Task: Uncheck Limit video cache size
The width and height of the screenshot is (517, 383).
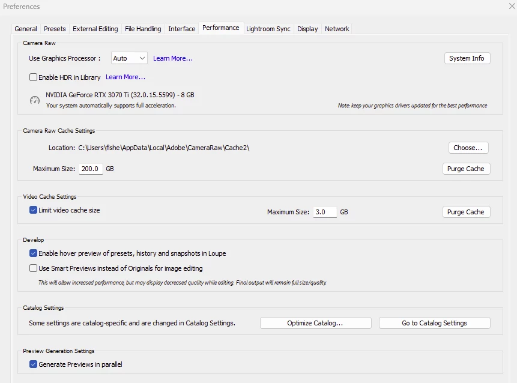Action: coord(33,210)
